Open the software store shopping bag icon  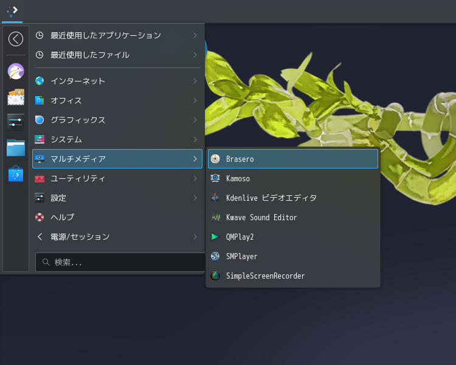click(x=16, y=174)
